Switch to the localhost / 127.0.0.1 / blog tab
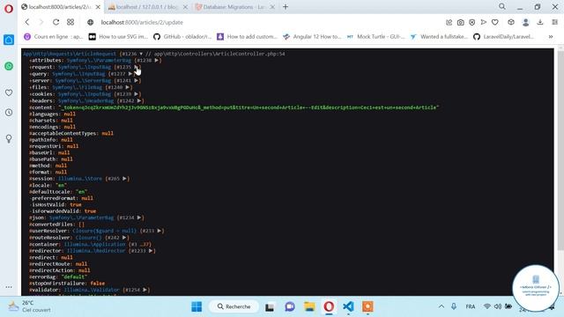 point(147,7)
